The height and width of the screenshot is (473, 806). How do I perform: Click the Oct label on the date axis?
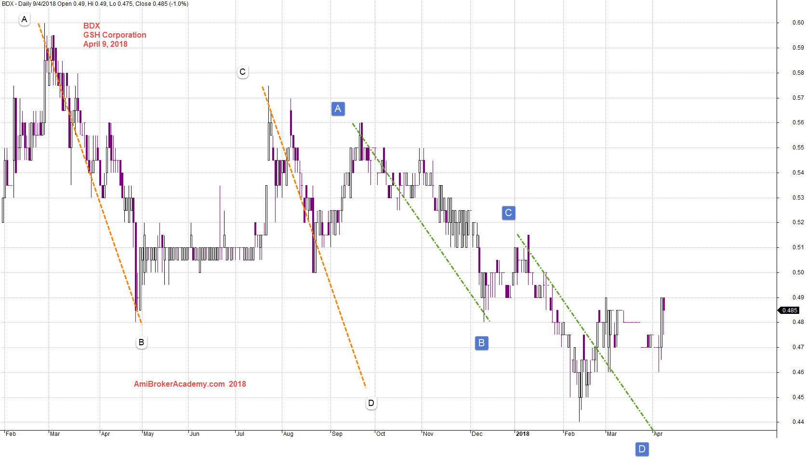381,434
